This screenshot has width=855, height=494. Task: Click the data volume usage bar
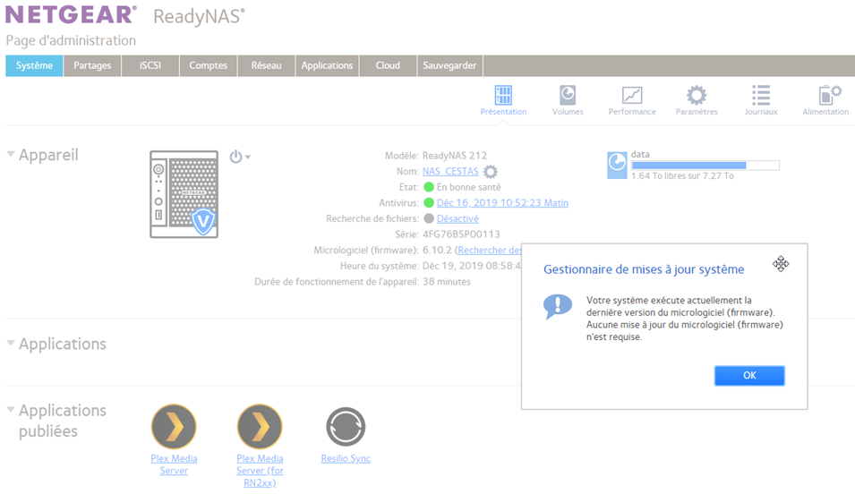point(705,166)
